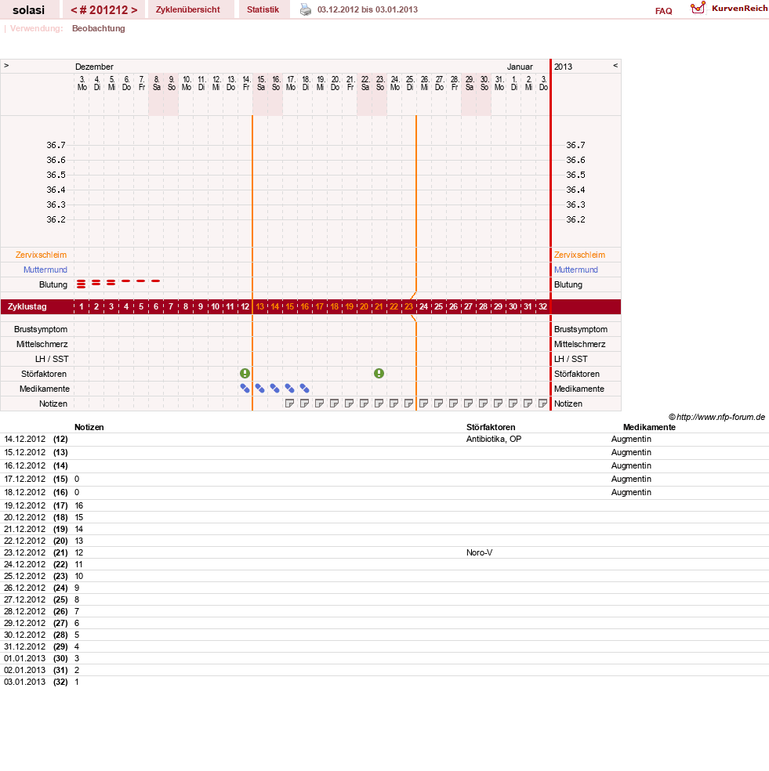Click the Augmentin entry for 18.12.2012
This screenshot has width=769, height=771.
[631, 492]
